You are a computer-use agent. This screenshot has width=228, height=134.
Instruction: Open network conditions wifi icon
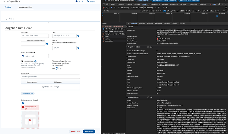click(x=159, y=8)
